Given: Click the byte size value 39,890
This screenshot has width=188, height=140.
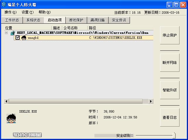Looking at the screenshot, I should tap(109, 111).
